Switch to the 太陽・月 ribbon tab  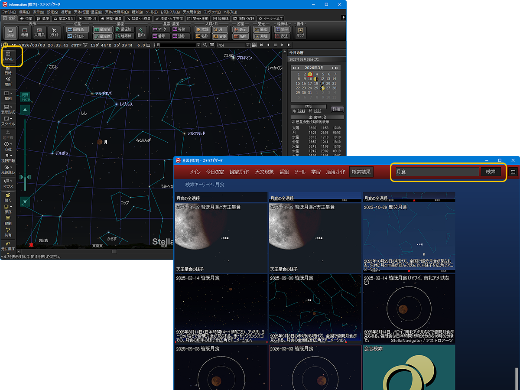click(x=87, y=19)
